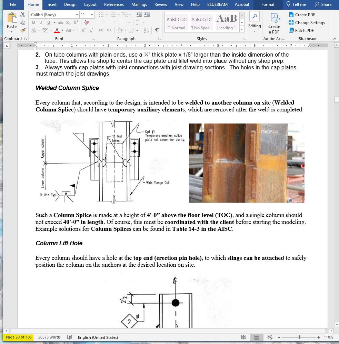Show paragraph marks with pilcrow icon
339x344 pixels.
point(157,30)
